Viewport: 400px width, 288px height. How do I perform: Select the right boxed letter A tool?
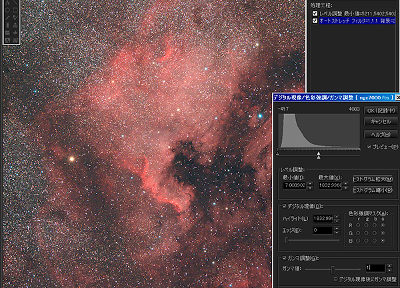point(15,40)
